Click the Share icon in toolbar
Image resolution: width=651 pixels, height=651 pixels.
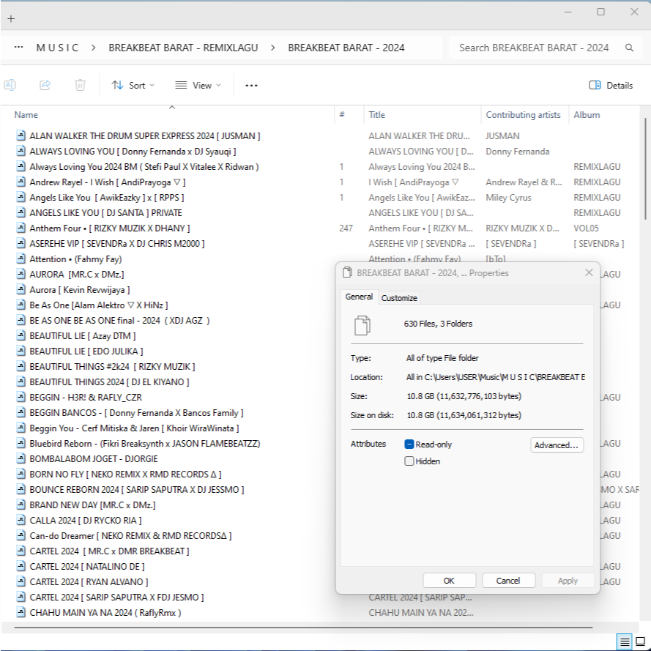point(45,85)
